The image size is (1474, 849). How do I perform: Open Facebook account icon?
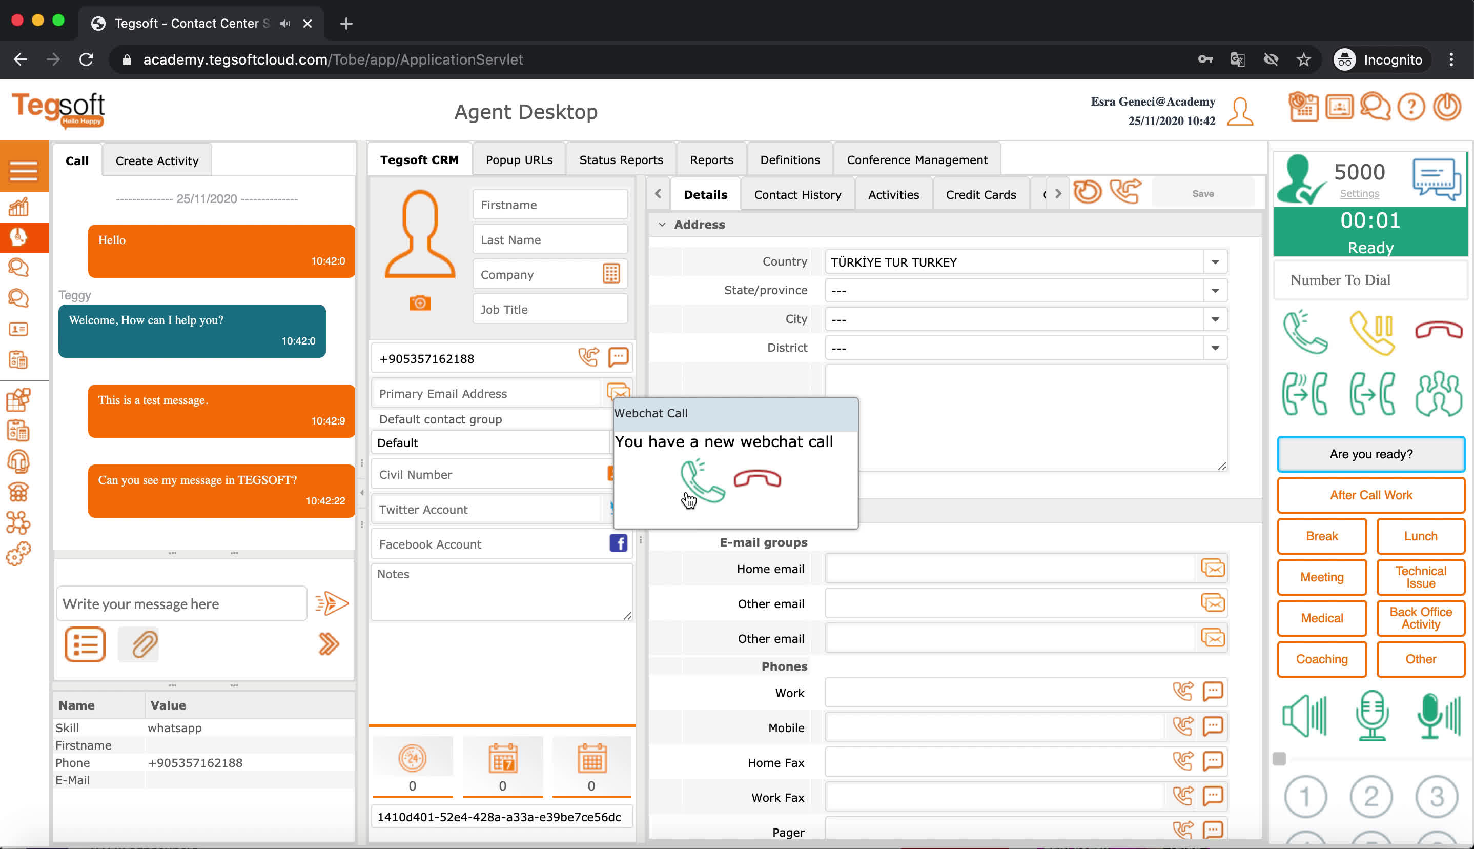coord(618,543)
